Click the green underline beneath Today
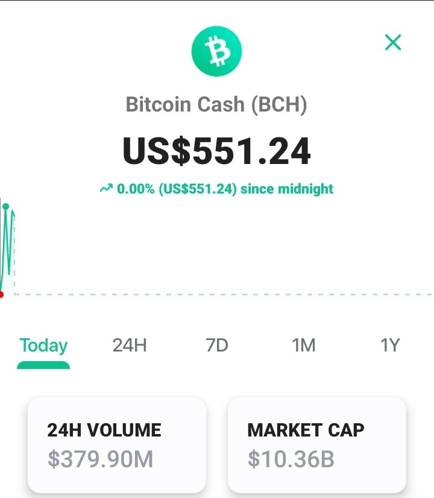The image size is (434, 498). [43, 365]
